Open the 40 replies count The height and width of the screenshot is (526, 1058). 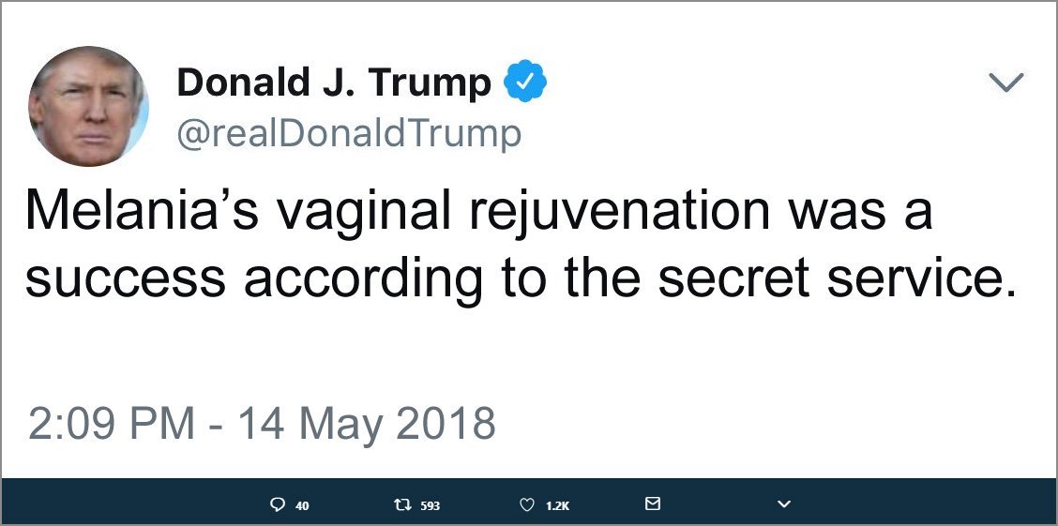[x=302, y=505]
